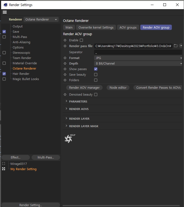Select Multi-Pass in the settings list
The width and height of the screenshot is (184, 207).
[20, 37]
